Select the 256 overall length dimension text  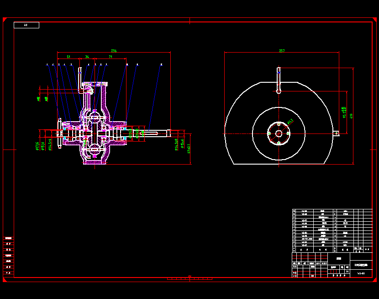click(114, 51)
